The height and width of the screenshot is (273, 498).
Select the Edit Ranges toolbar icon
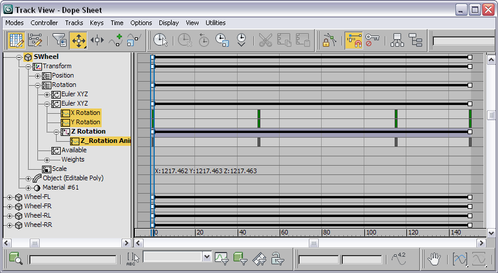point(35,40)
